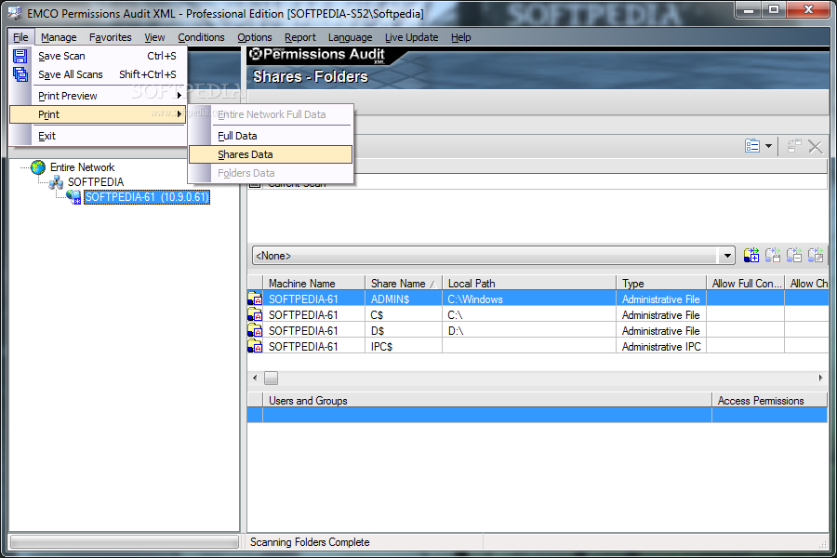Choose Exit from the File menu
The image size is (837, 558).
[x=98, y=136]
